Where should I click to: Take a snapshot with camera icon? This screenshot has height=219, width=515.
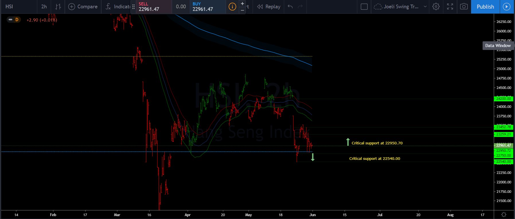pyautogui.click(x=464, y=7)
